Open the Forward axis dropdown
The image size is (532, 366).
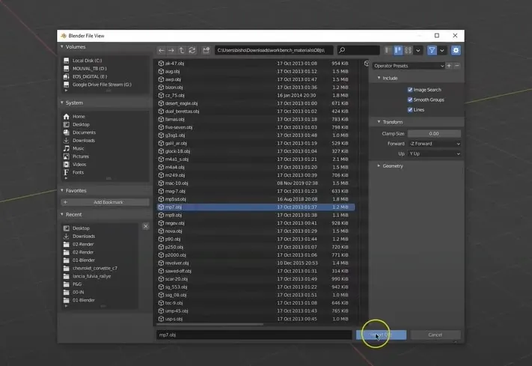[434, 144]
